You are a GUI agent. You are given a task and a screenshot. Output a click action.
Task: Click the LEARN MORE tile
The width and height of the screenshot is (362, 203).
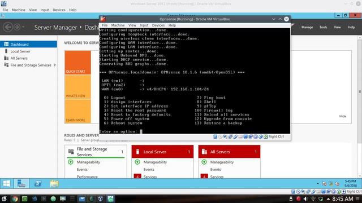78,112
